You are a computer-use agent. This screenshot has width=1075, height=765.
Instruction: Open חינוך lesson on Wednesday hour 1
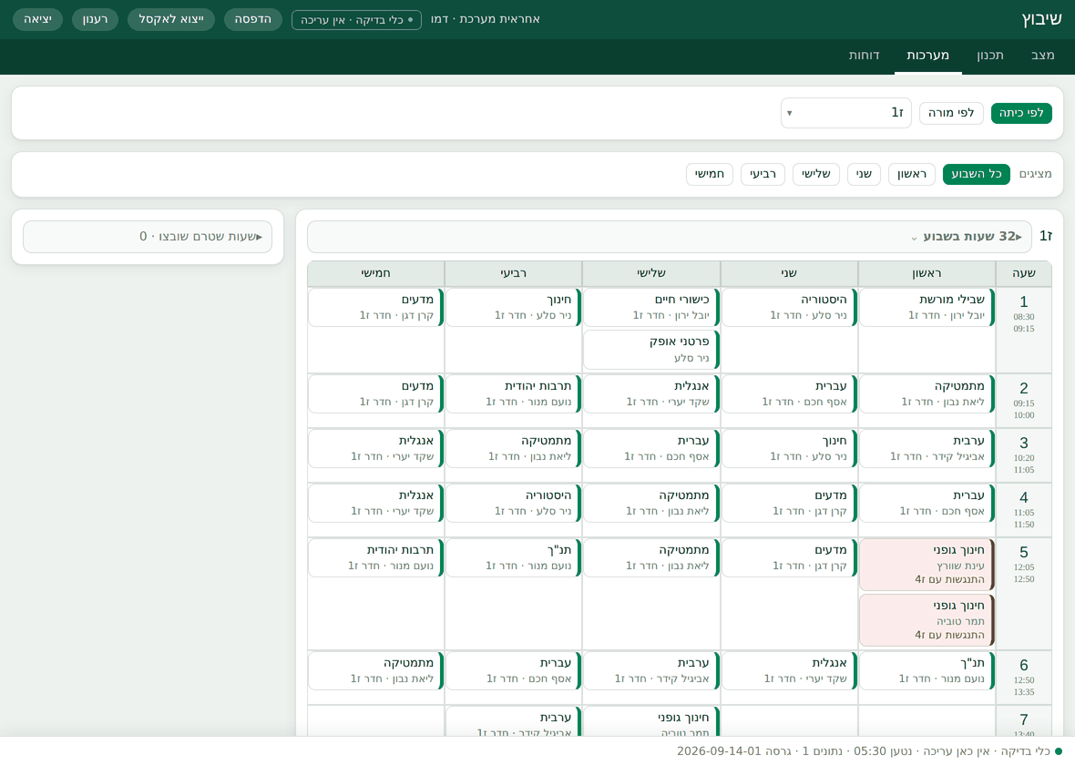pyautogui.click(x=514, y=307)
